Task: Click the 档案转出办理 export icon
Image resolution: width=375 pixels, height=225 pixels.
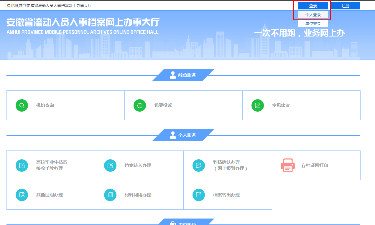Action: coord(199,195)
